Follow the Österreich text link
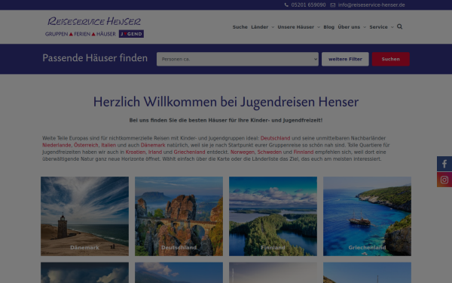The image size is (452, 283). 86,145
